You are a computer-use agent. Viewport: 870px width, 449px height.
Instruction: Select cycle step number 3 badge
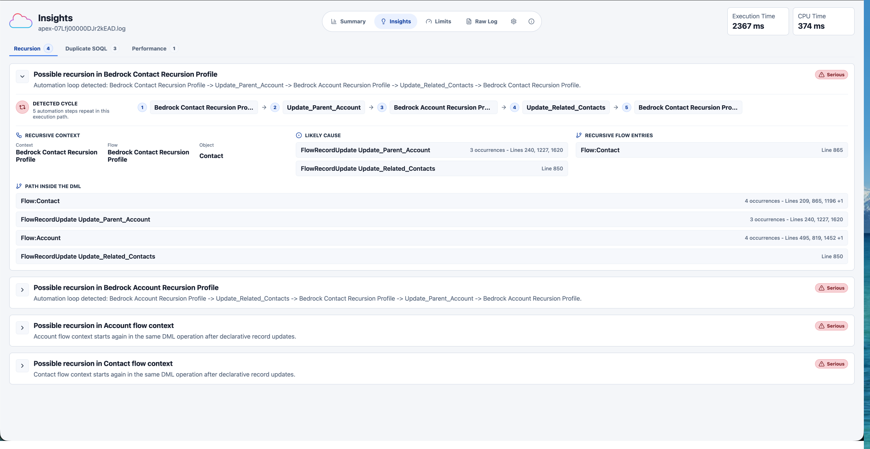(382, 108)
